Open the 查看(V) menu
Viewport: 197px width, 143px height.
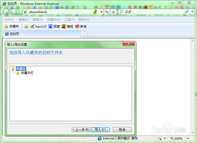click(37, 20)
